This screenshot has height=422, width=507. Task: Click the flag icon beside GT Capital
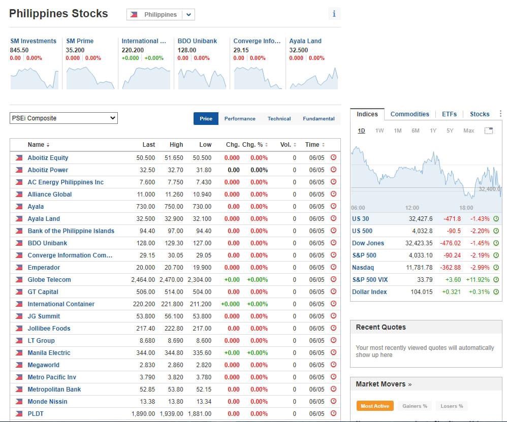click(x=19, y=292)
